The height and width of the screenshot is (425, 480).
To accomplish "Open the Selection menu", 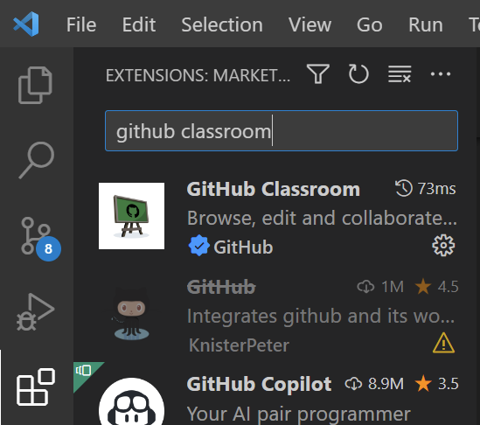I will (222, 24).
